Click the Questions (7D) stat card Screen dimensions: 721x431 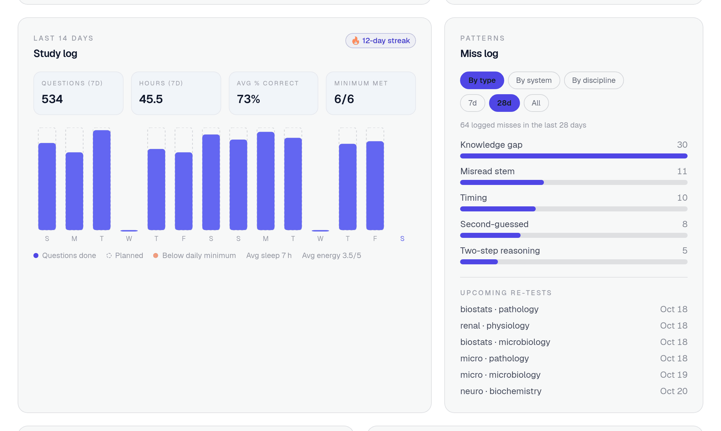pyautogui.click(x=78, y=93)
